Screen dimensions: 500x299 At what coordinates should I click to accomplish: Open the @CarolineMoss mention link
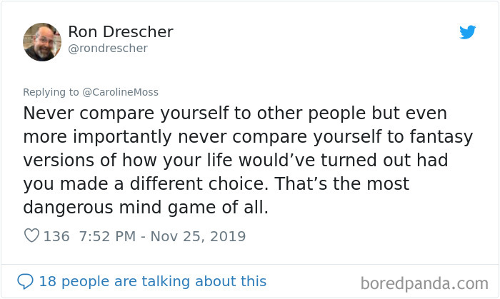[120, 92]
